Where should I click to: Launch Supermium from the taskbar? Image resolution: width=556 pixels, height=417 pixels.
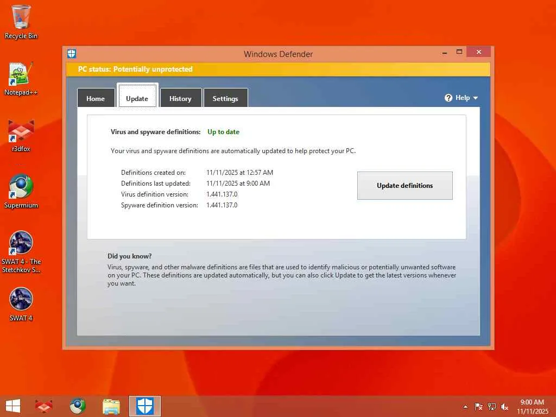[77, 406]
